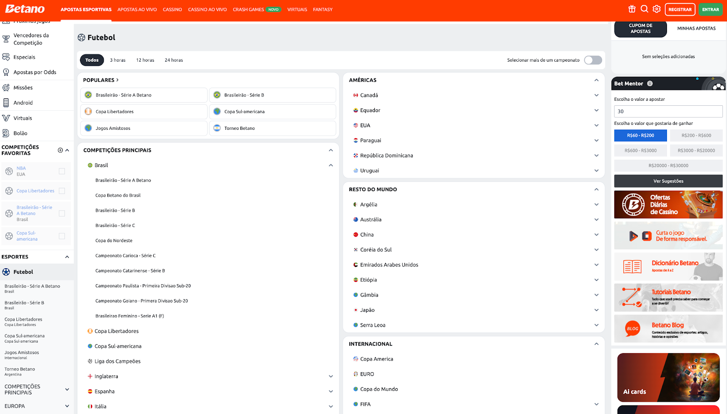Expand the Paraguai row
The width and height of the screenshot is (727, 414).
(x=597, y=141)
